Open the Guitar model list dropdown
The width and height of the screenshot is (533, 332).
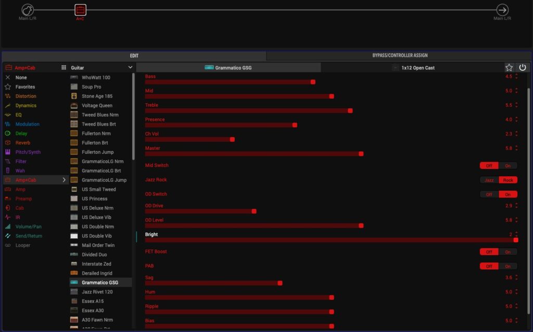pyautogui.click(x=130, y=68)
